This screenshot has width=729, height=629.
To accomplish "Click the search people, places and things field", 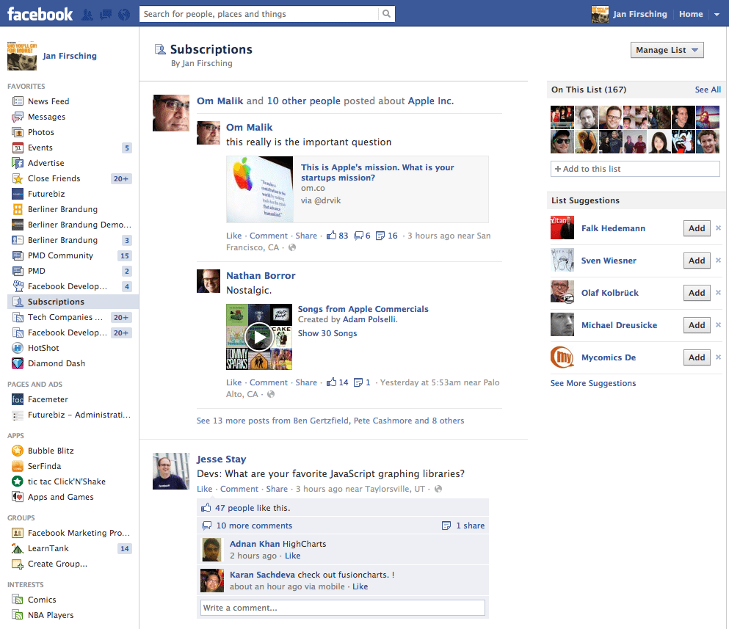I will pos(261,14).
